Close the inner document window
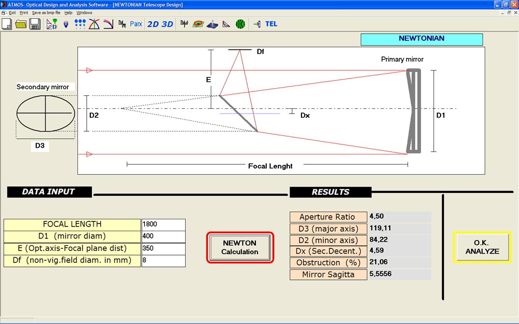This screenshot has width=519, height=324. click(x=515, y=13)
